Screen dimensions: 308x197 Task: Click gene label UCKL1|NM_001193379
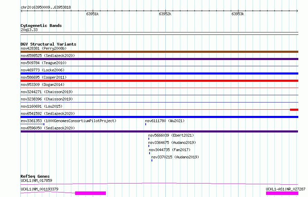39,189
